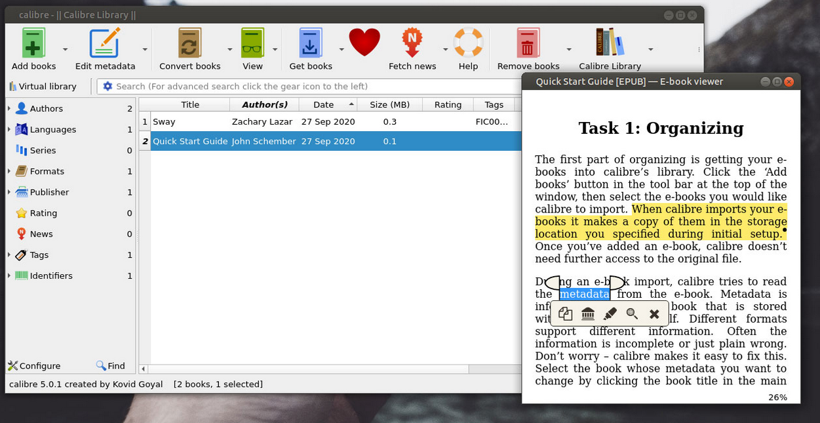
Task: Sort the book list by Title column
Action: (190, 105)
